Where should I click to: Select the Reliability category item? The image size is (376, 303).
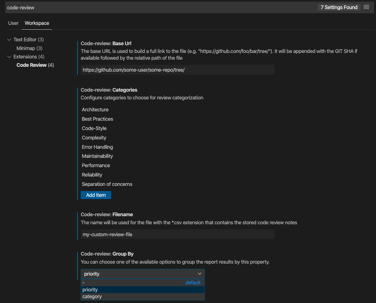92,175
